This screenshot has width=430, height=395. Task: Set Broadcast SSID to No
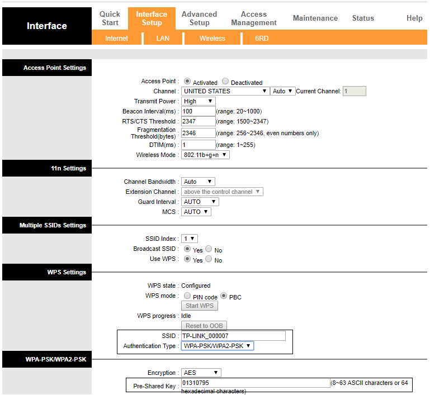pos(209,249)
